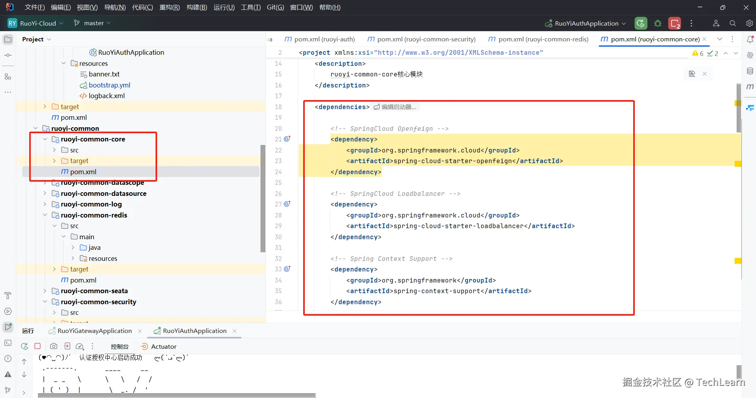This screenshot has height=398, width=756.
Task: Click the profiler gauge icon in Run panel
Action: pyautogui.click(x=80, y=346)
